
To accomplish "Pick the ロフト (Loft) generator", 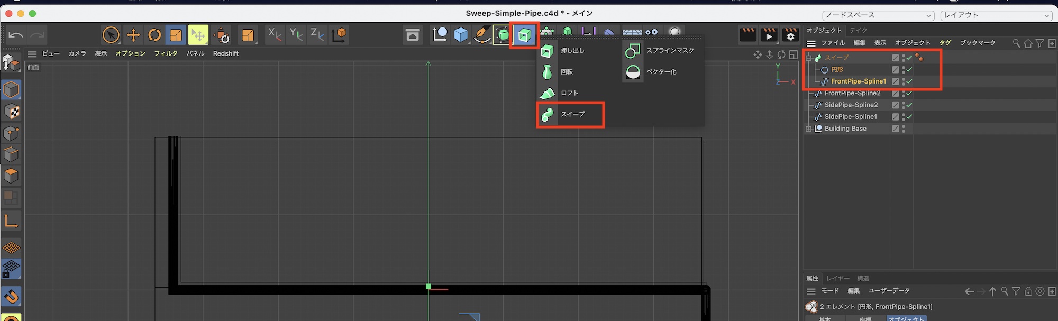I will point(569,93).
